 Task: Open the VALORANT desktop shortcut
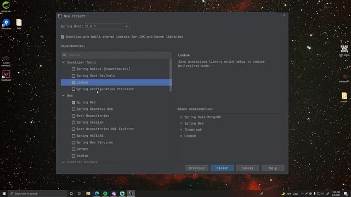pyautogui.click(x=6, y=76)
